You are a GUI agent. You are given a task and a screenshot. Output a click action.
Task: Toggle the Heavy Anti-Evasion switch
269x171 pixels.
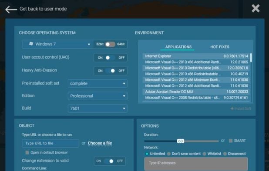pos(110,71)
